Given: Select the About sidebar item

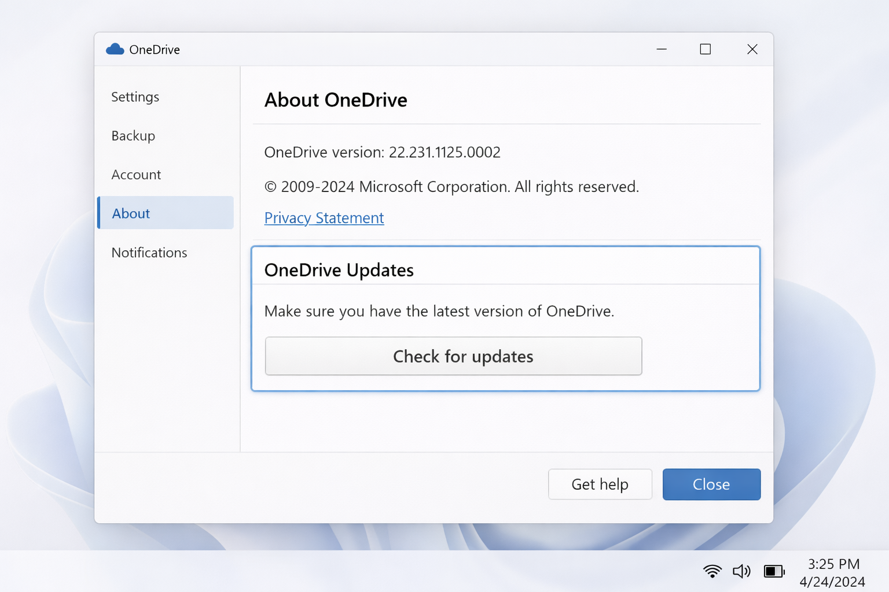Looking at the screenshot, I should [x=131, y=213].
